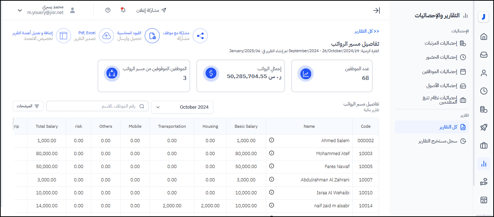Click the share with employee icon

[x=200, y=36]
